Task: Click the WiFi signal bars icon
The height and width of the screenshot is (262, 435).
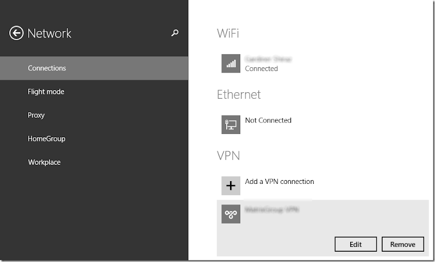Action: pos(231,63)
